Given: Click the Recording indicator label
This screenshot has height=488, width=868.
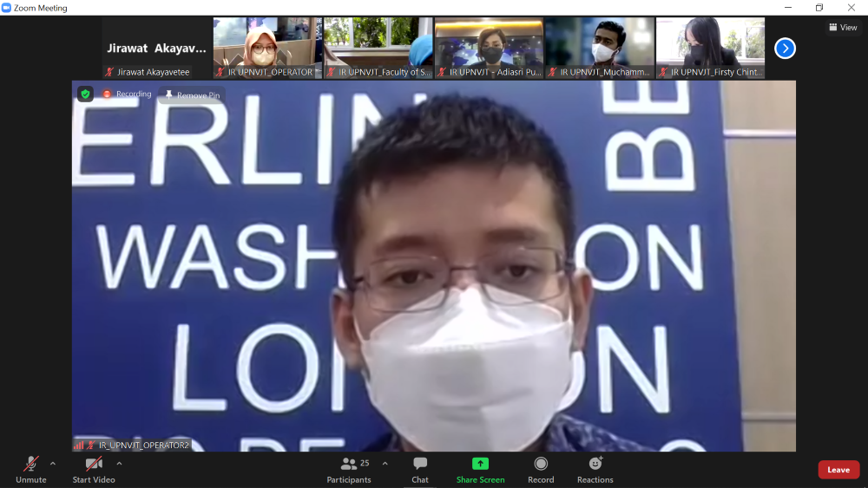Looking at the screenshot, I should coord(127,94).
